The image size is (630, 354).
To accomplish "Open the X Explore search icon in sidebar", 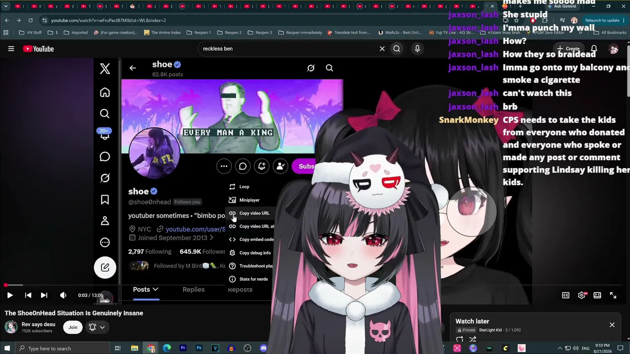I will (105, 114).
